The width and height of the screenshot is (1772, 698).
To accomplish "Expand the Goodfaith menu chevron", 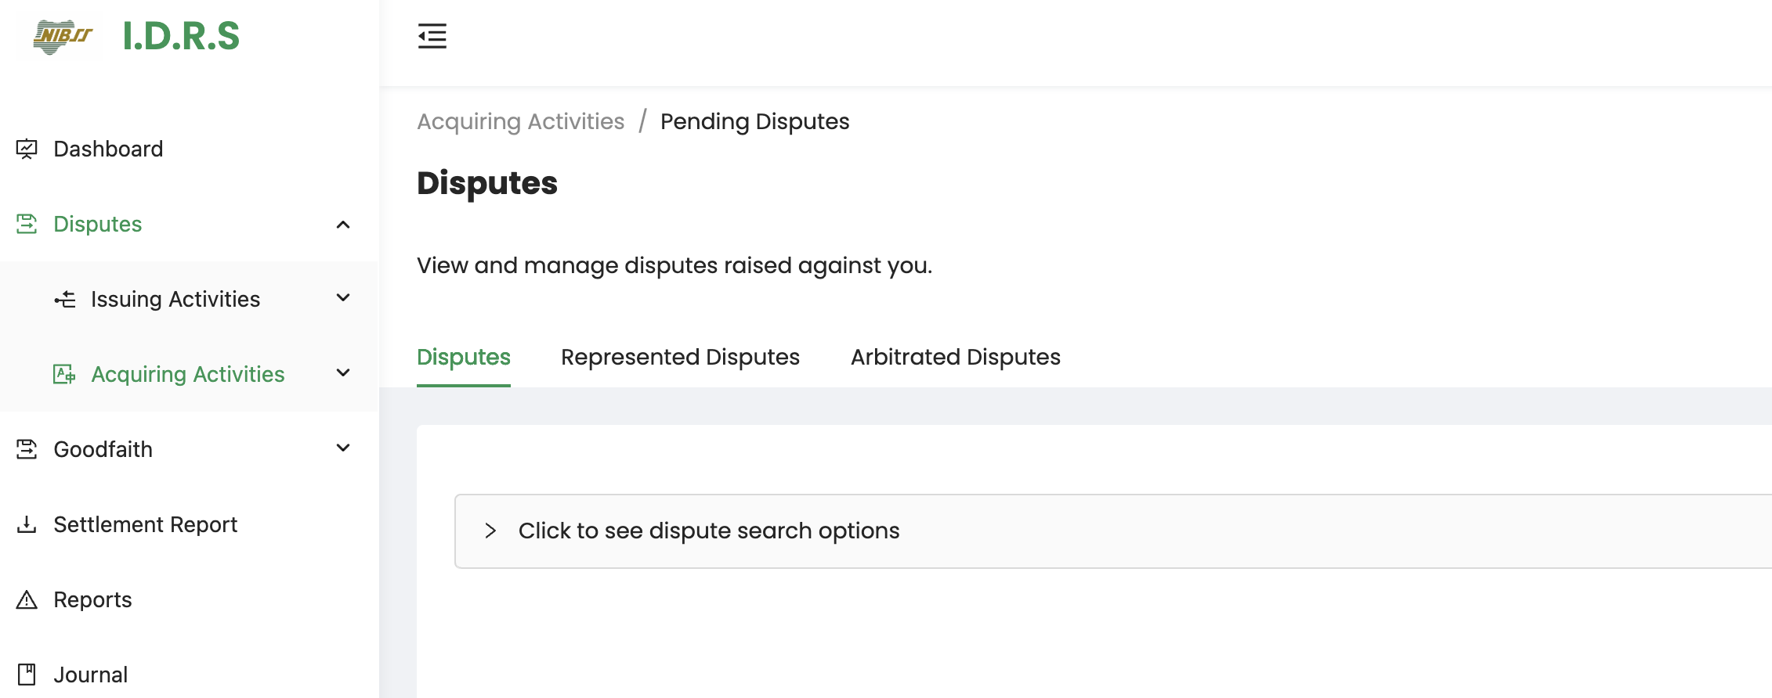I will coord(343,448).
